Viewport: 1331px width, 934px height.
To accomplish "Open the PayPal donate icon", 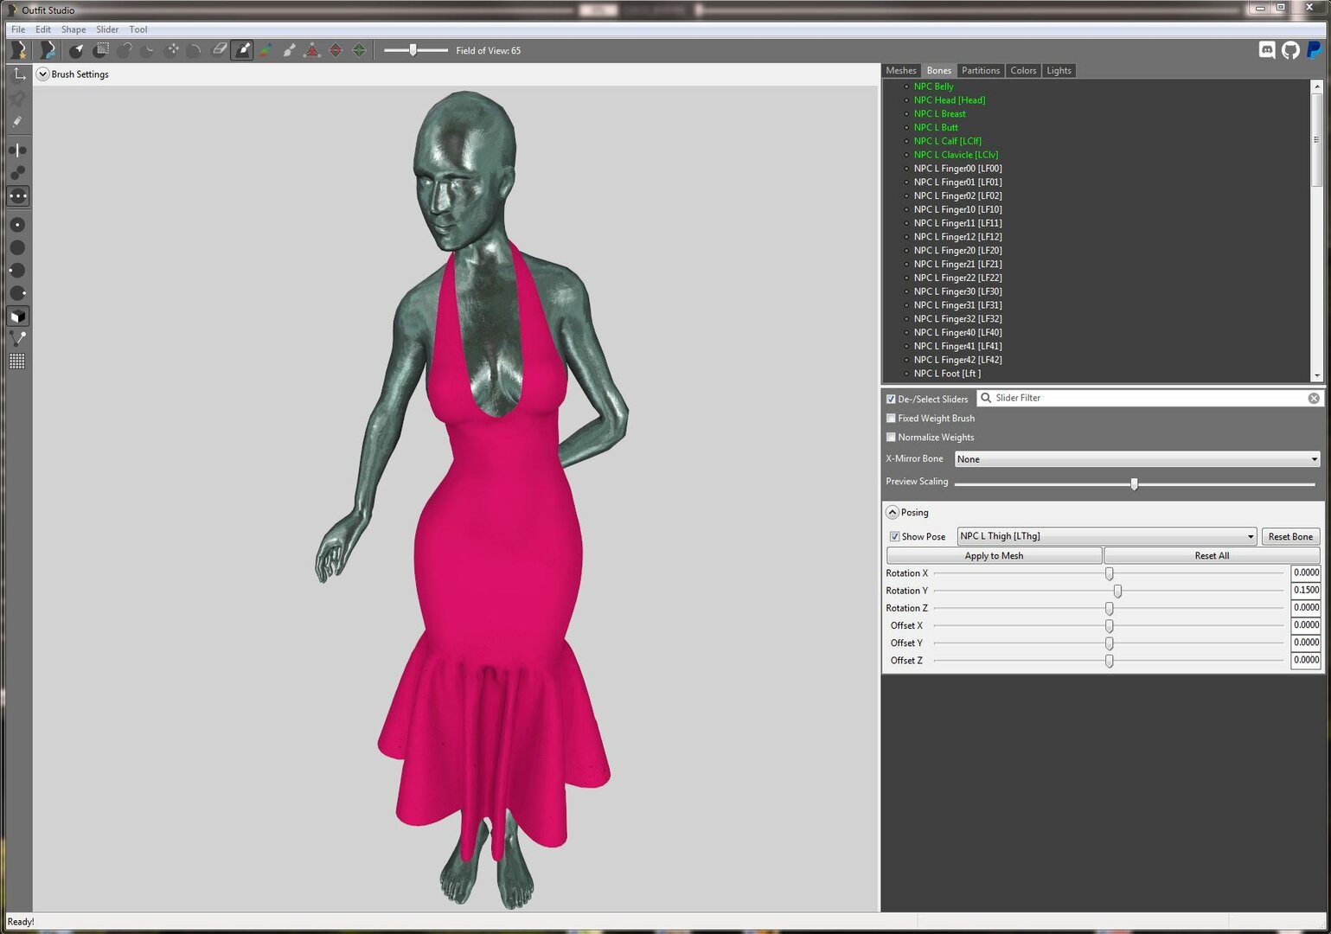I will (1314, 50).
